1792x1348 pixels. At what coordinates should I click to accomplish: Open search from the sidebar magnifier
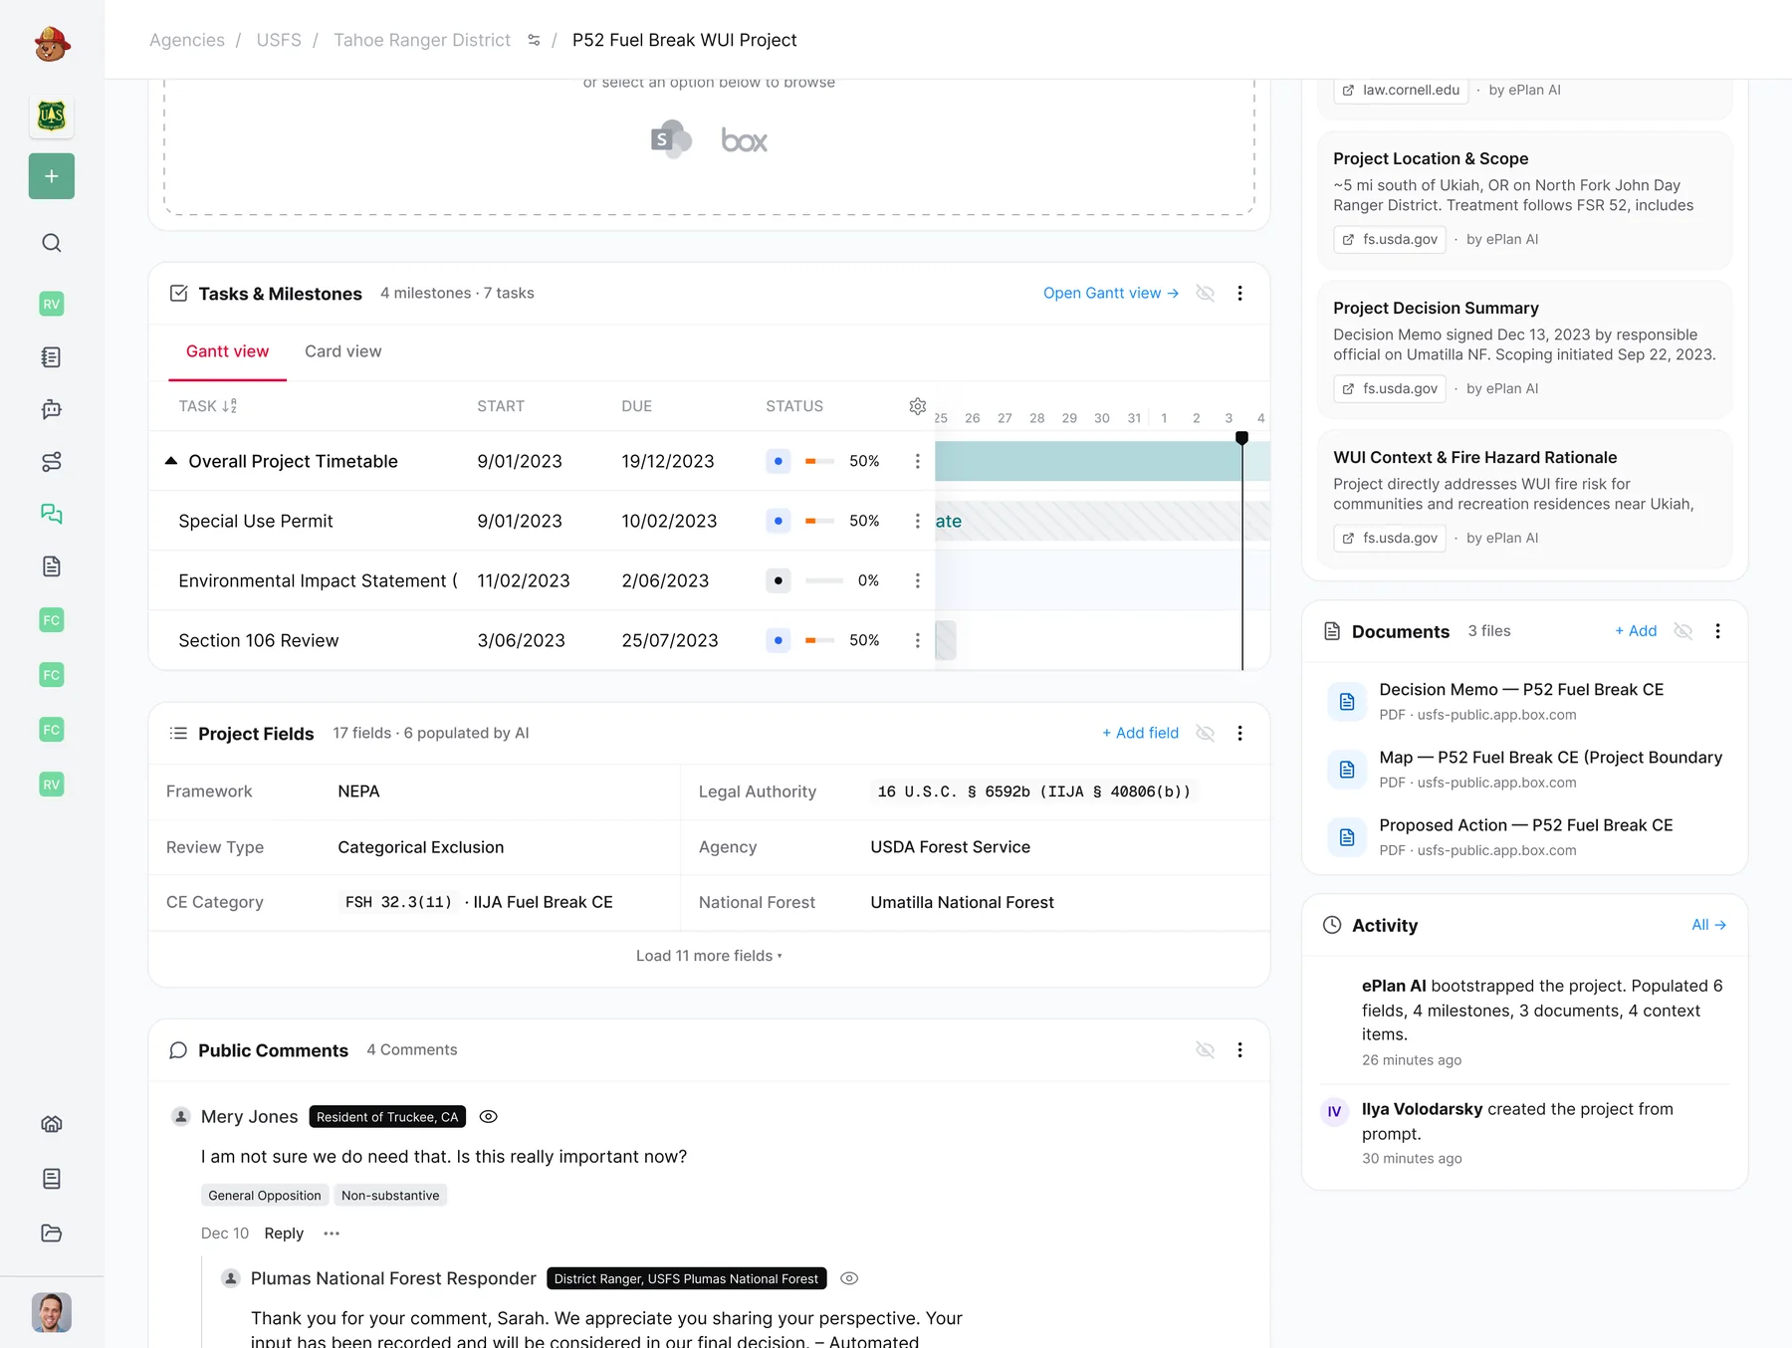point(52,243)
